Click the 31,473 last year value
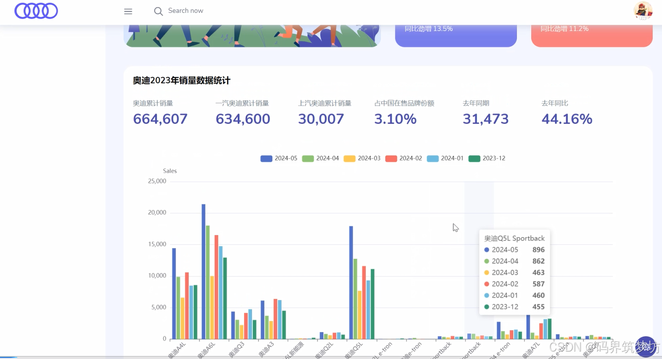The image size is (662, 359). point(486,119)
